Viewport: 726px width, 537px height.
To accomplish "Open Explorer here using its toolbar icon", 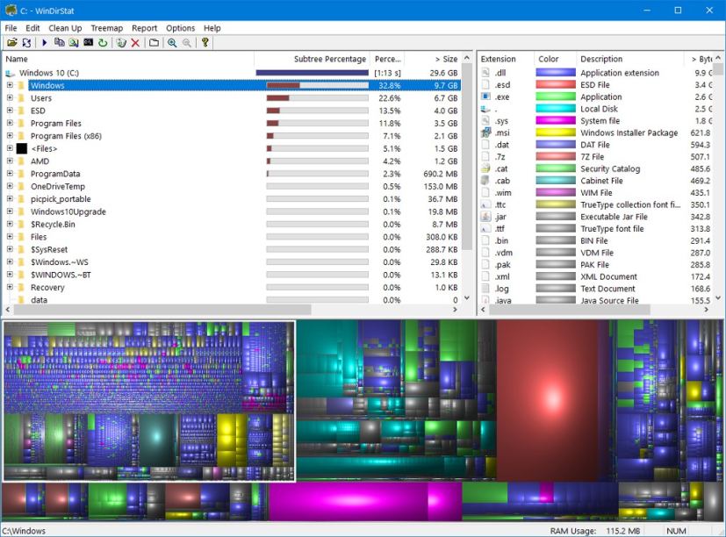I will (75, 43).
